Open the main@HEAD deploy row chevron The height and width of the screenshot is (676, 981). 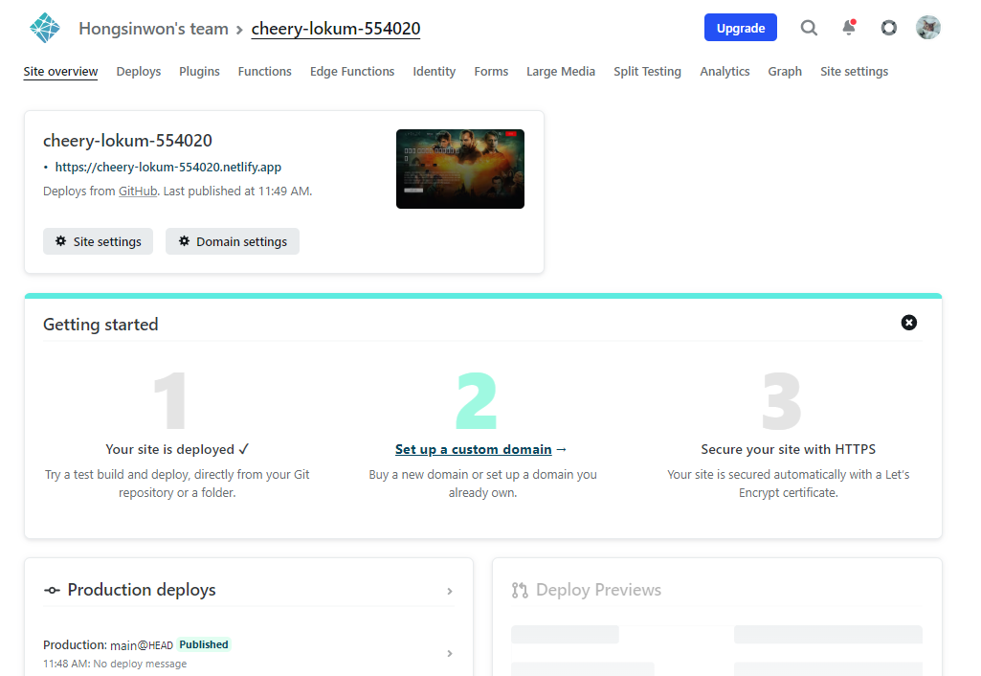tap(450, 653)
